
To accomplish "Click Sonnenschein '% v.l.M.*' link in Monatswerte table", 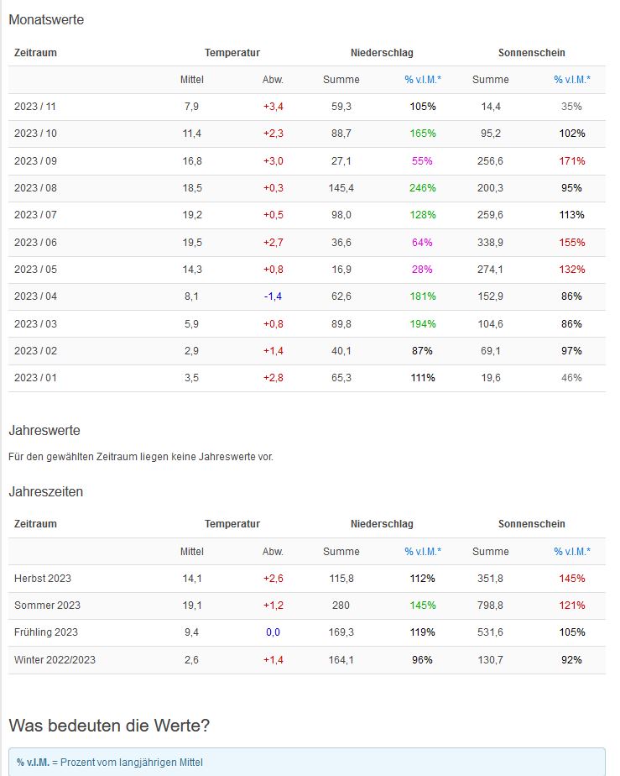I will point(572,80).
